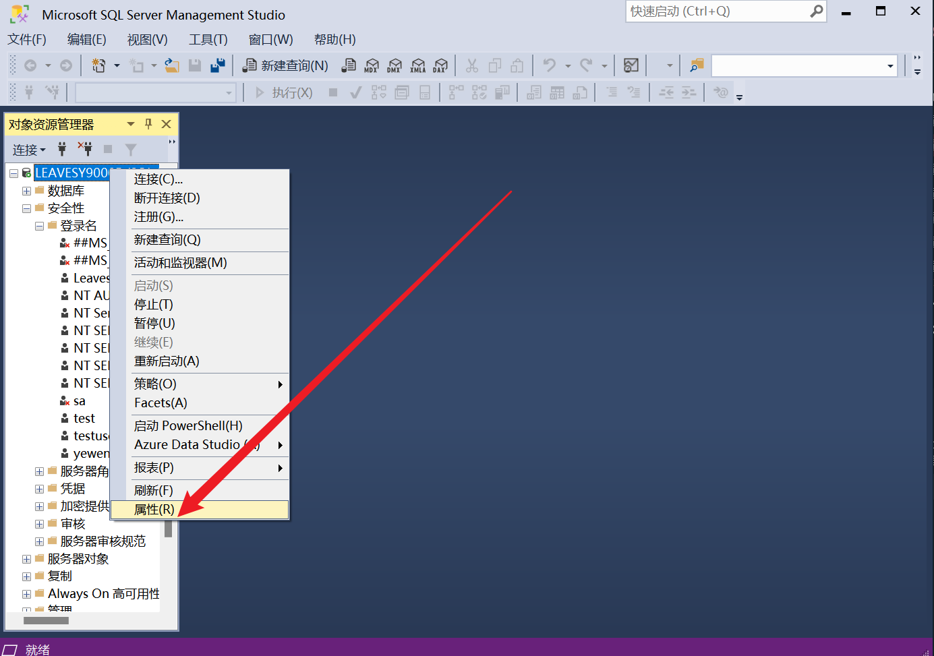This screenshot has height=656, width=934.
Task: Click the Save All icon
Action: 218,65
